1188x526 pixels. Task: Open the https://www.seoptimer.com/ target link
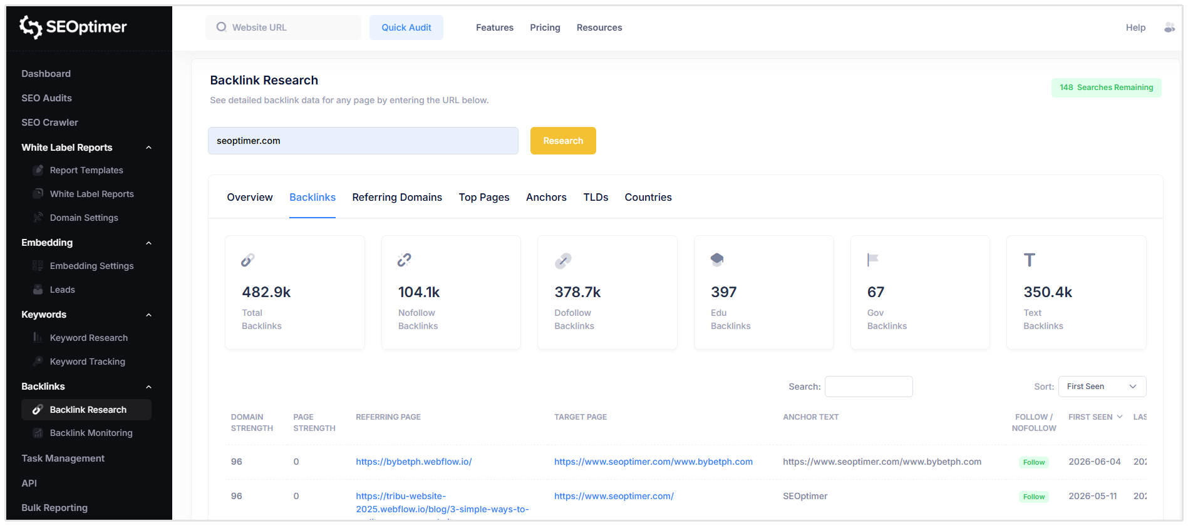614,496
